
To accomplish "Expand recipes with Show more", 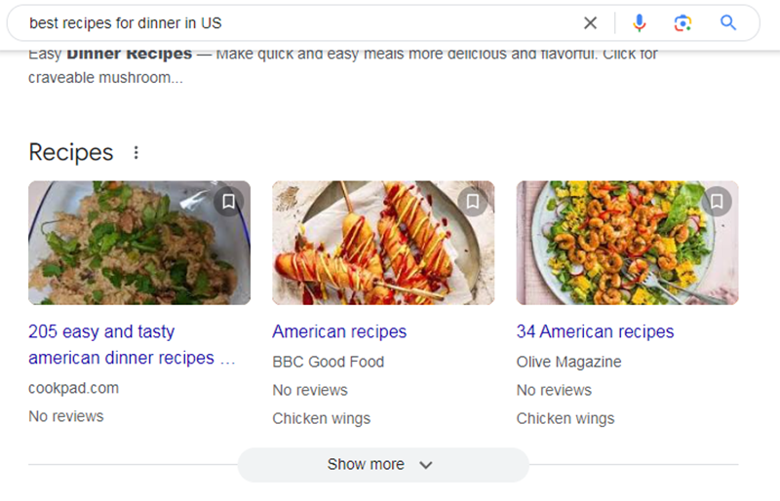I will [382, 465].
